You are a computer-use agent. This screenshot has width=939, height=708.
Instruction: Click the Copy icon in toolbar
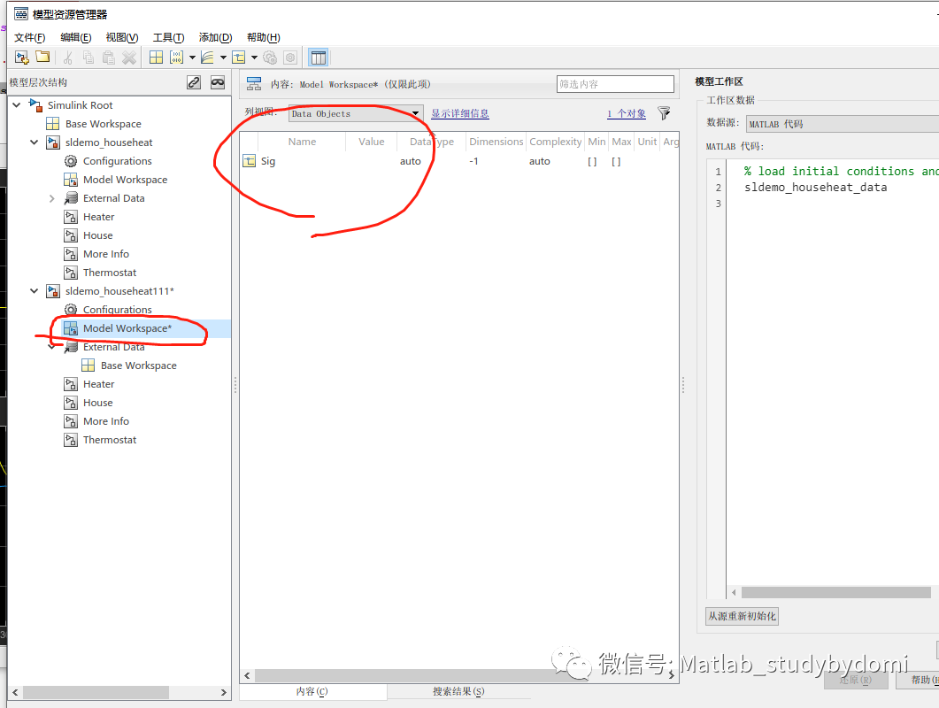tap(88, 58)
